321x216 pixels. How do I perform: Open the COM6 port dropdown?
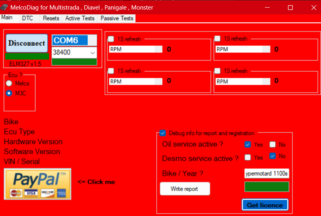pos(74,40)
